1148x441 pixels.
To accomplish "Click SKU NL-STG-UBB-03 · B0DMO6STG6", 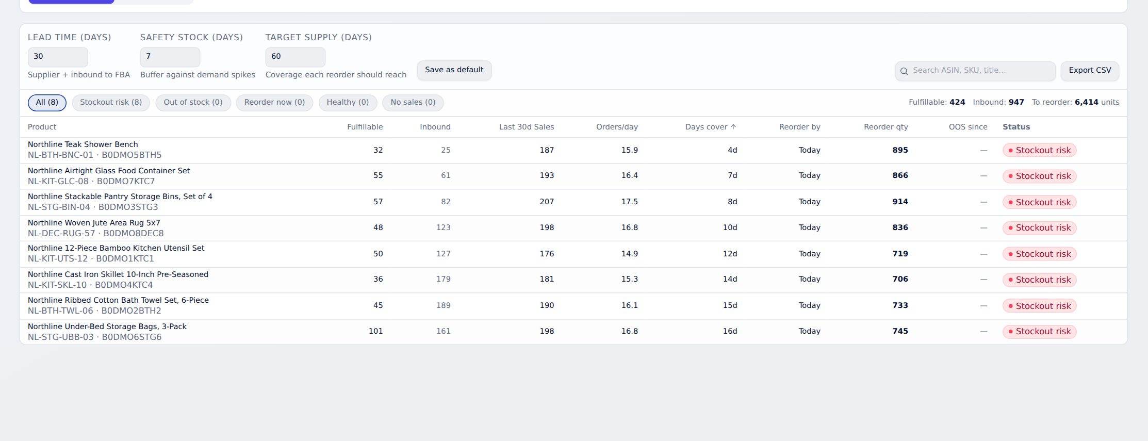I will (94, 337).
